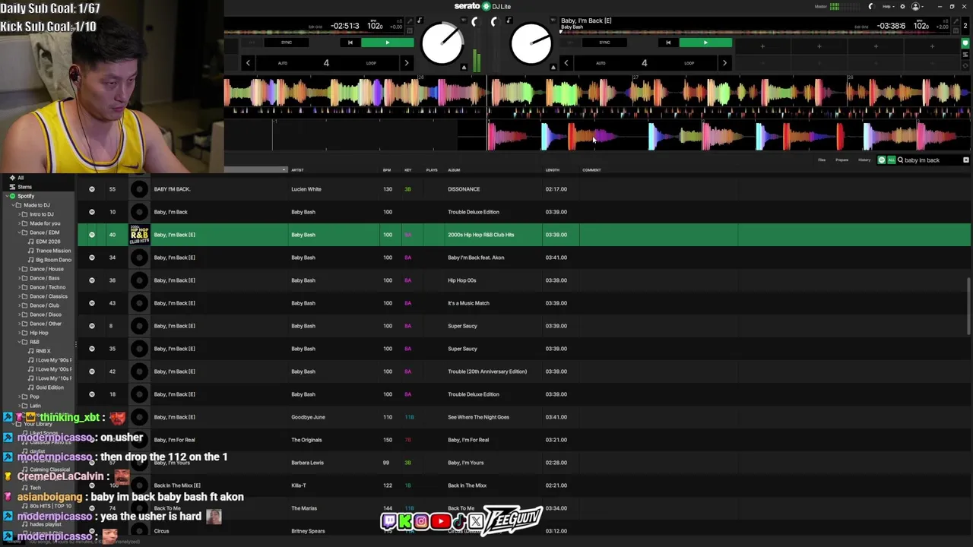Click the library vertical scrollbar
The height and width of the screenshot is (547, 973).
tap(968, 305)
